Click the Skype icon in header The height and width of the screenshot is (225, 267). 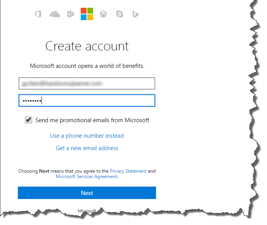tap(120, 14)
